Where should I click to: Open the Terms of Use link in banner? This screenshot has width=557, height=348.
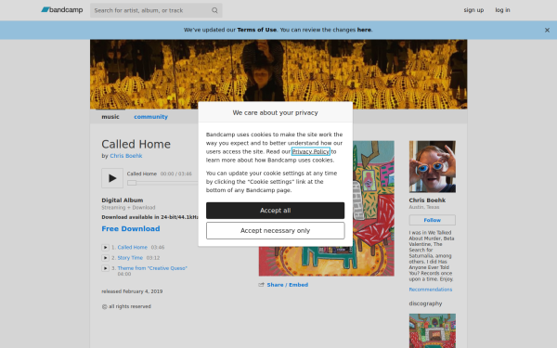[256, 30]
